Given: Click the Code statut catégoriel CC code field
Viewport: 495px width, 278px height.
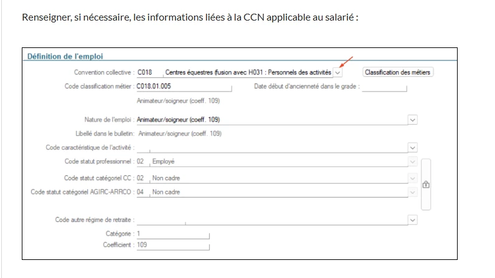Looking at the screenshot, I should click(x=143, y=178).
